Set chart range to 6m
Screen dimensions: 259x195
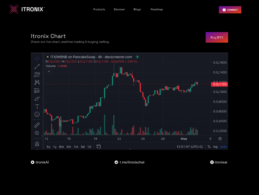pyautogui.click(x=61, y=147)
